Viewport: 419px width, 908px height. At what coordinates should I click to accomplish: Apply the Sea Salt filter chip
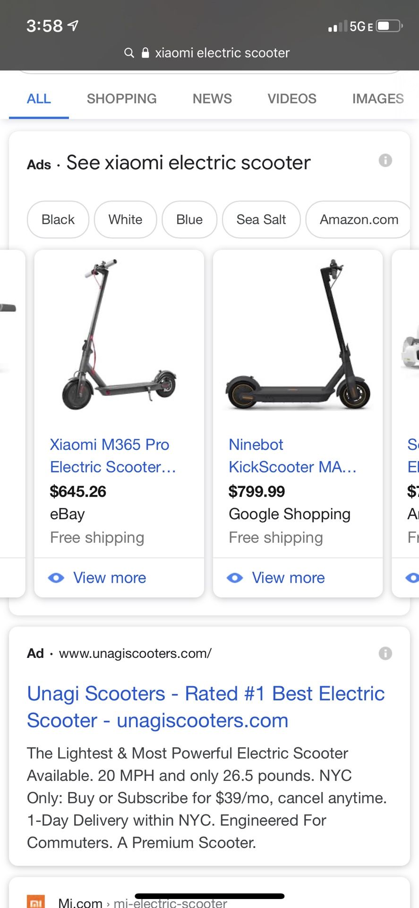[x=261, y=219]
